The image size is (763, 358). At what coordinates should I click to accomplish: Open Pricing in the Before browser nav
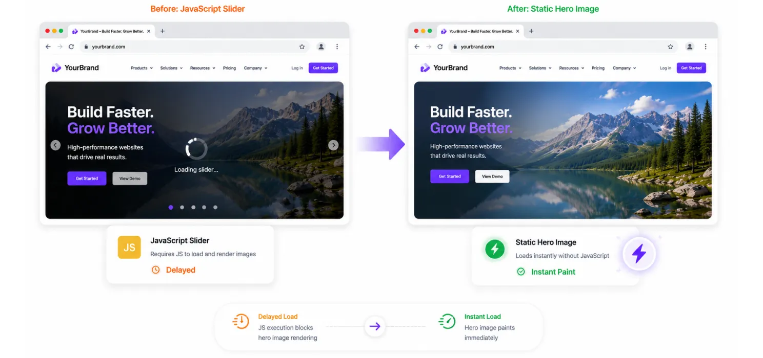pyautogui.click(x=229, y=68)
